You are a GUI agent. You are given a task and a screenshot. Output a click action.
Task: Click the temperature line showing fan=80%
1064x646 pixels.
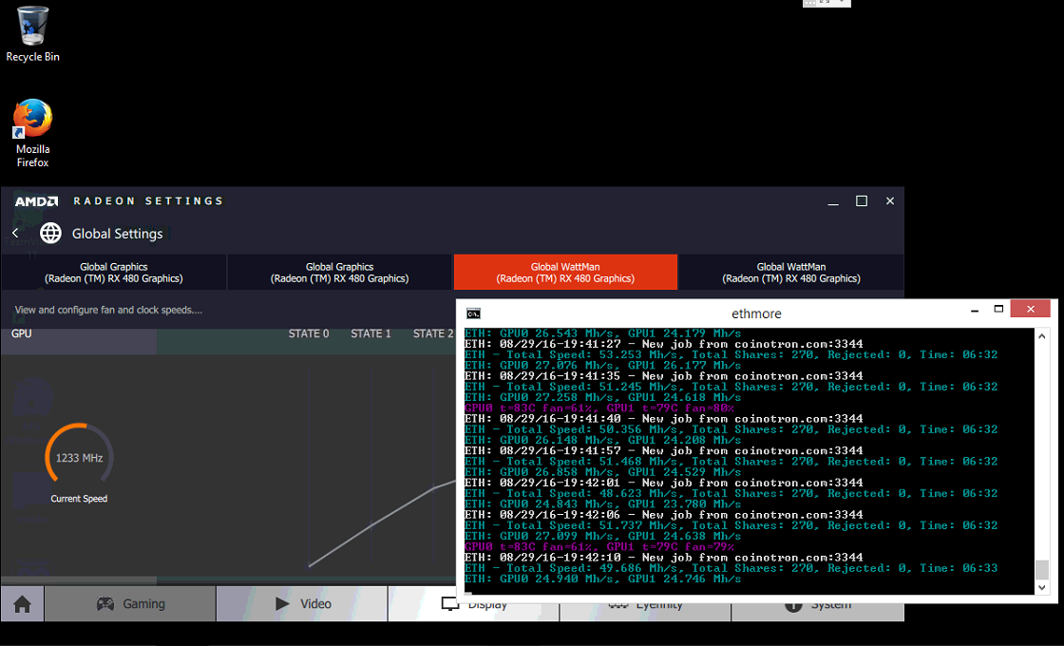pyautogui.click(x=599, y=408)
